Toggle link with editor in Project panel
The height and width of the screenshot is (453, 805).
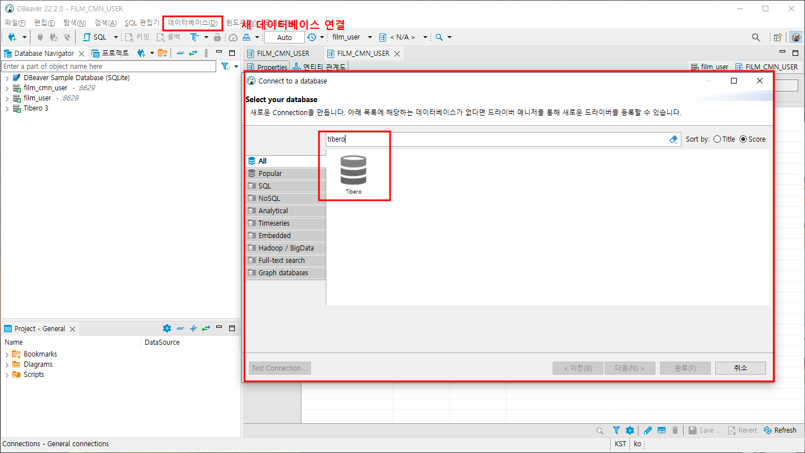[206, 328]
